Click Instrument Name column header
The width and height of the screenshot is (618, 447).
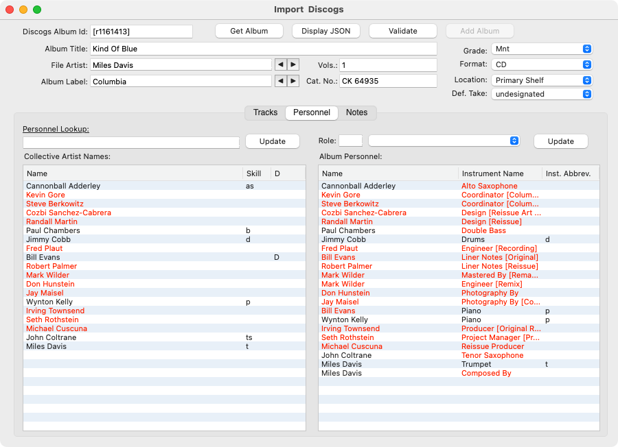click(500, 173)
